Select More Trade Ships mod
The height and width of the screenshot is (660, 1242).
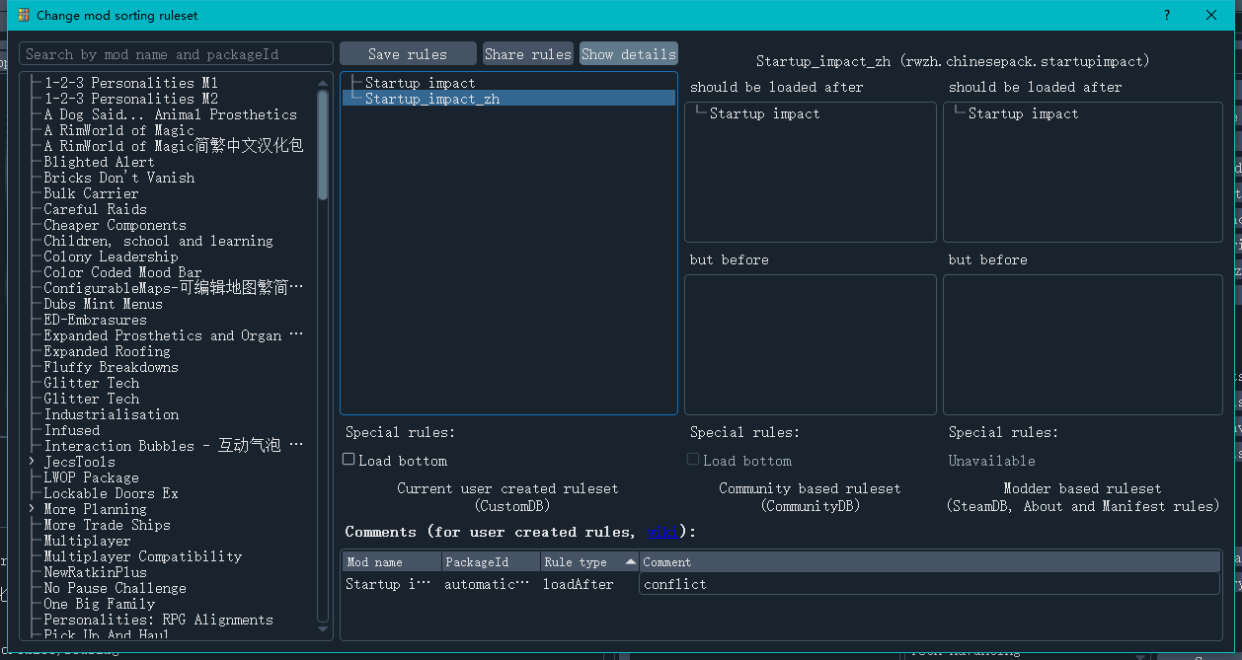point(107,525)
